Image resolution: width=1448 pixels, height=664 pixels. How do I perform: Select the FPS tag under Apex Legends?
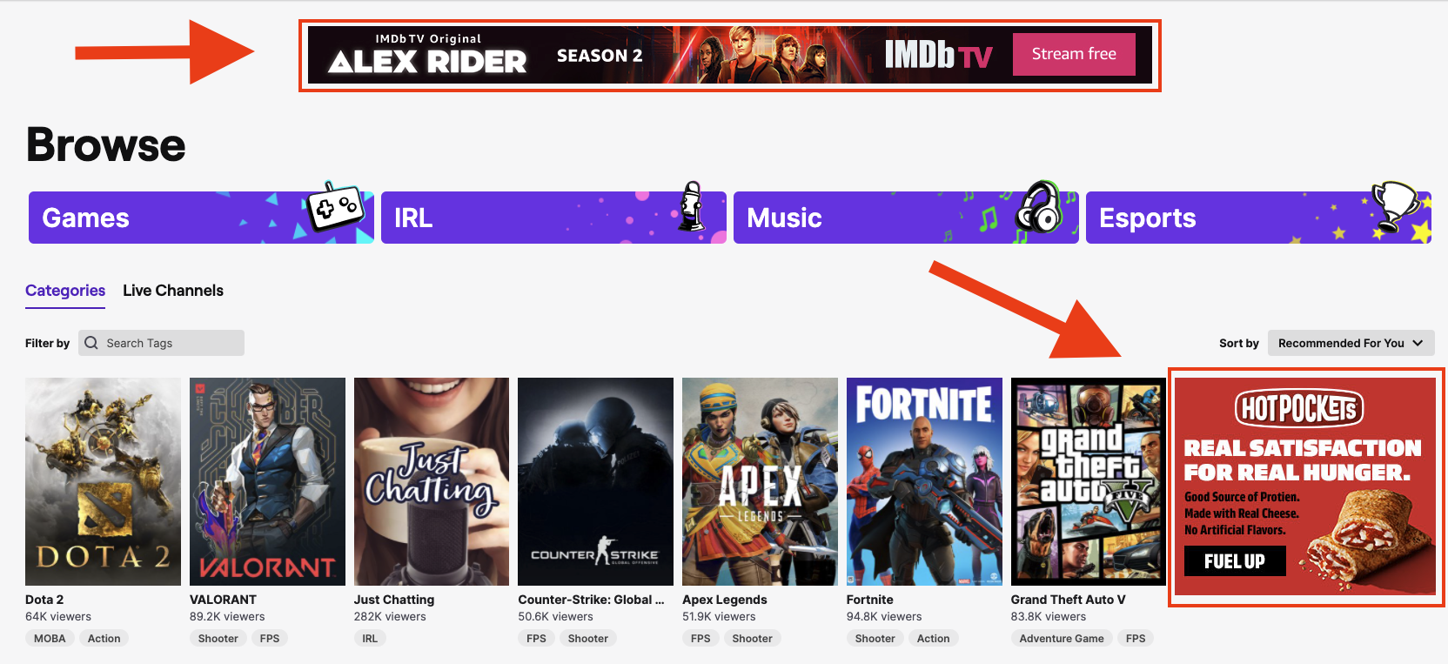701,638
